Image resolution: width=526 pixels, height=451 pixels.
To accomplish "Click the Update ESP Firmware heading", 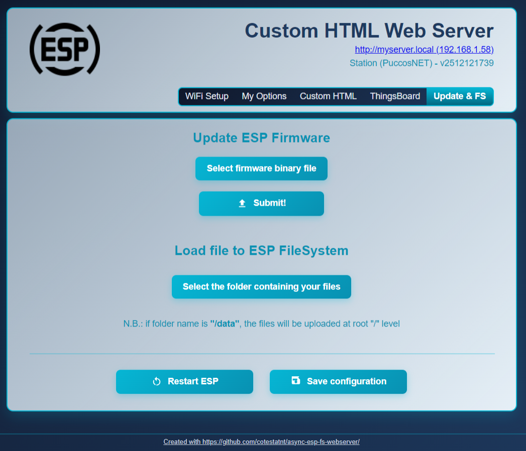I will (x=261, y=138).
